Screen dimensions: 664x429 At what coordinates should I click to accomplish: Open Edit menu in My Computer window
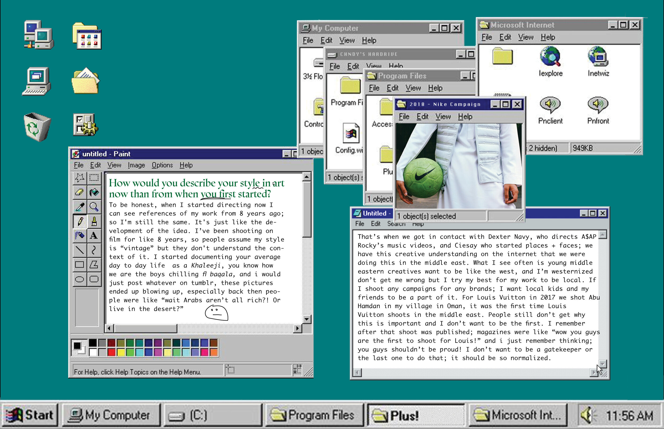tap(326, 40)
